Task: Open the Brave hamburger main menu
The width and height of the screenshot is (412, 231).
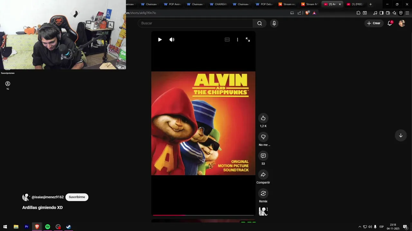Action: pos(407,13)
